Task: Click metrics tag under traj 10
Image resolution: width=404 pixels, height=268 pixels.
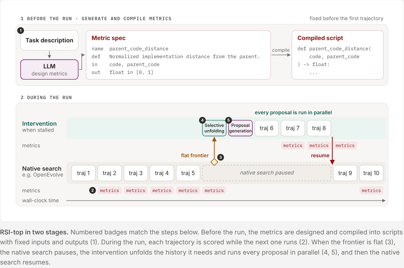Action: (x=371, y=191)
